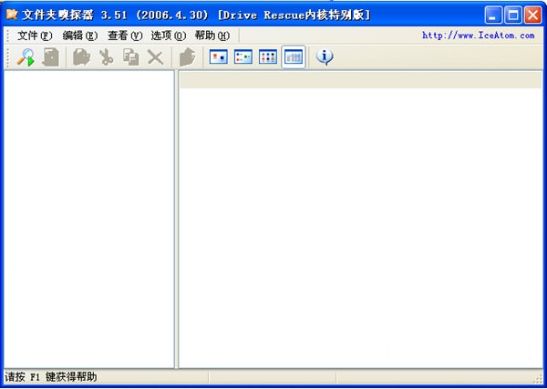The width and height of the screenshot is (547, 389).
Task: Click the status bar resize grip
Action: [x=538, y=379]
